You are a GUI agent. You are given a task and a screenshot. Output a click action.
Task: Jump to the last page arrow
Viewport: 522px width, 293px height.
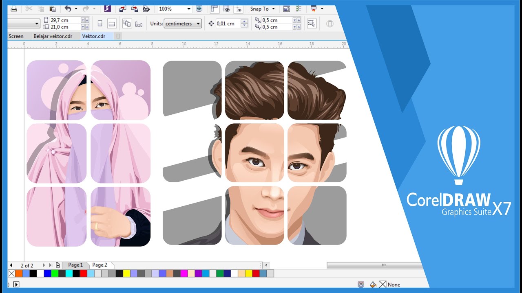tap(51, 265)
